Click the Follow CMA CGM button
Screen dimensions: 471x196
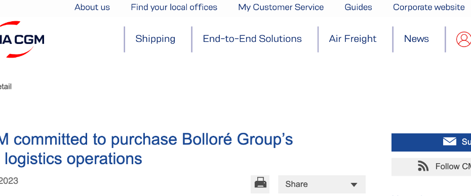click(431, 167)
